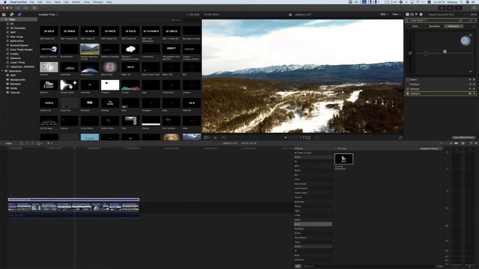Open the Info inspector icon
This screenshot has height=269, width=479.
pyautogui.click(x=421, y=14)
